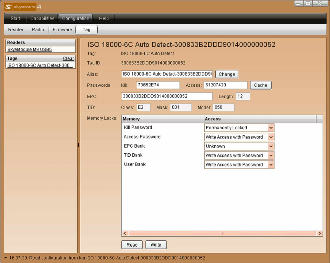Close the Skyeware window
Screen dimensions: 330x263
[320, 3]
